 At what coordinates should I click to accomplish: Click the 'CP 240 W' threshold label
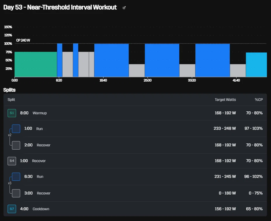(x=23, y=40)
